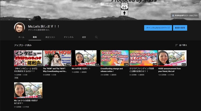Open the チャンネル tab
The image size is (201, 111).
coord(69,37)
